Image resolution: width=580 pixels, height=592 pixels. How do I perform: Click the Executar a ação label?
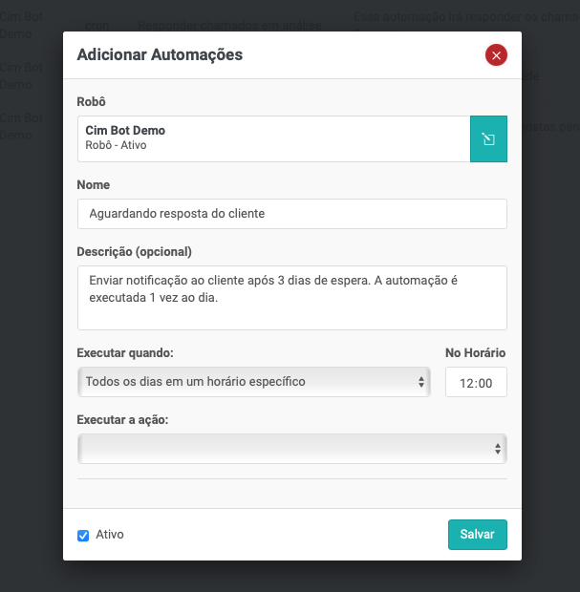[122, 420]
